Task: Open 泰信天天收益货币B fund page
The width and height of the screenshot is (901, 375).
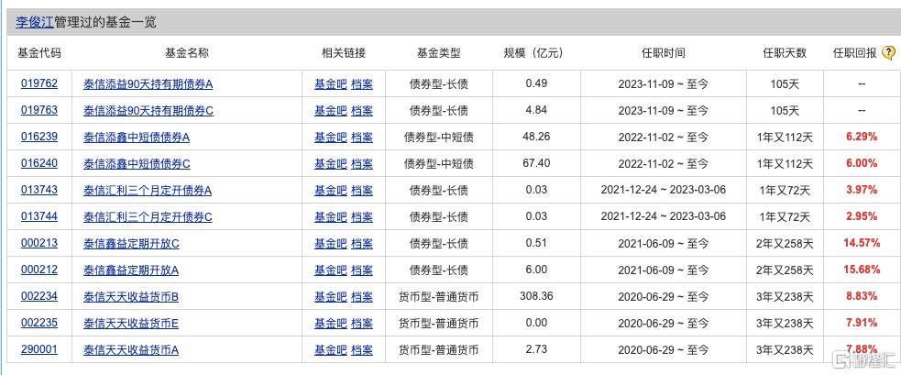Action: pyautogui.click(x=131, y=297)
